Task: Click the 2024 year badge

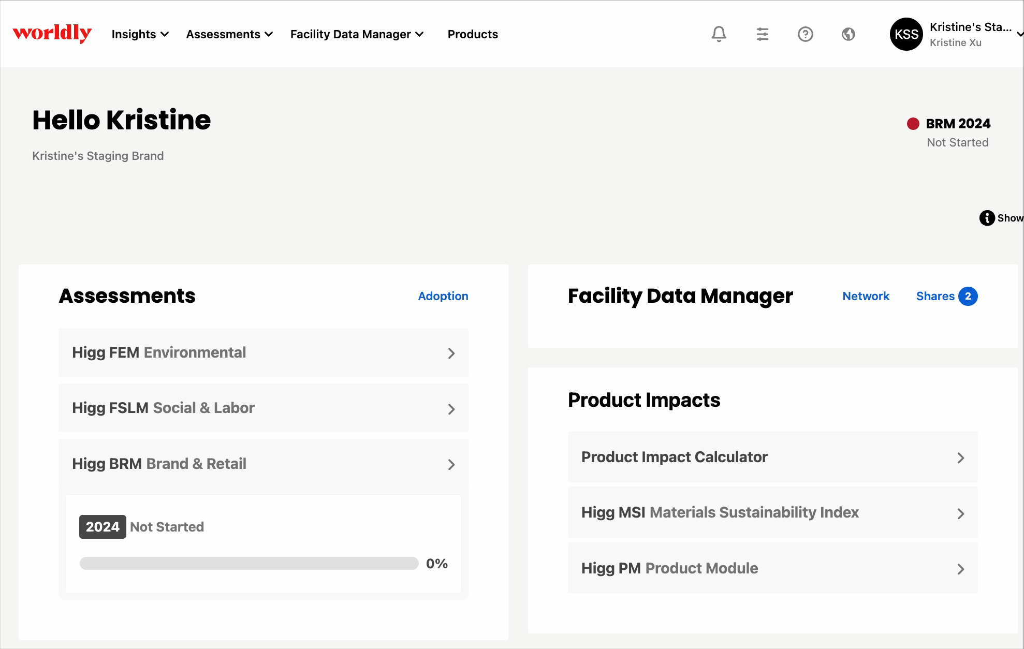Action: (x=103, y=527)
